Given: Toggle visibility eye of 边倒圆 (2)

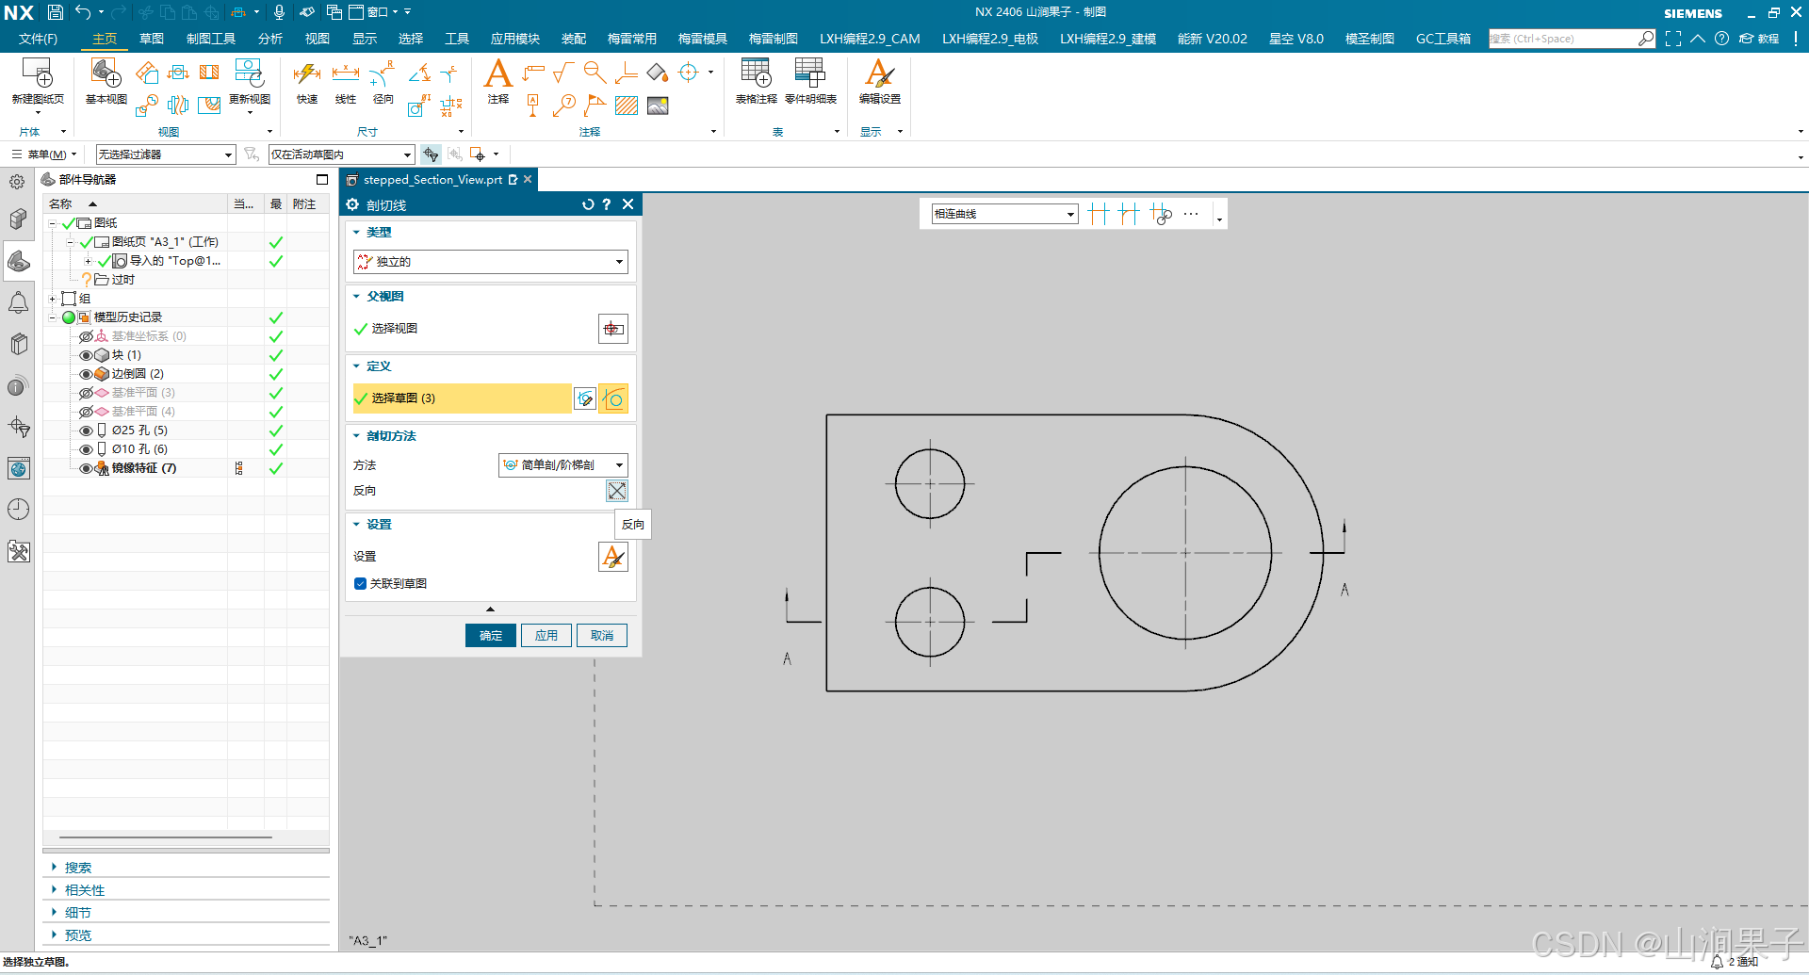Looking at the screenshot, I should (86, 374).
